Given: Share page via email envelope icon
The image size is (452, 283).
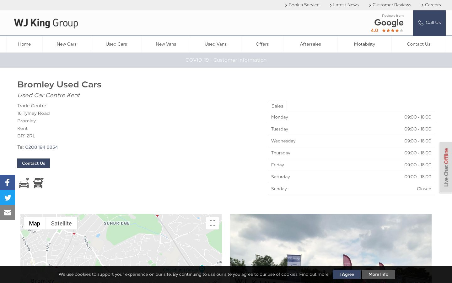Looking at the screenshot, I should pyautogui.click(x=8, y=213).
